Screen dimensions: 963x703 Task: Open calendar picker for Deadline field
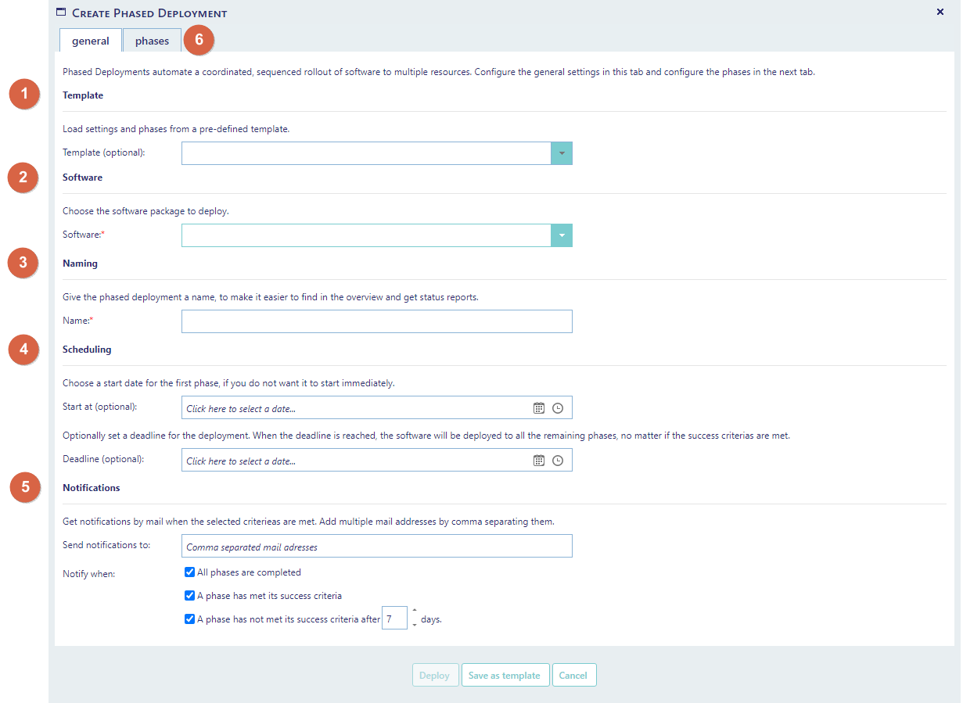click(538, 461)
